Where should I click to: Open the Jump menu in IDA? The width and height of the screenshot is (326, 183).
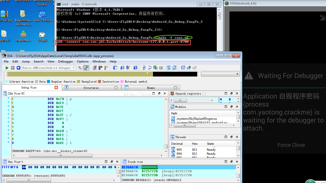[x=26, y=61]
